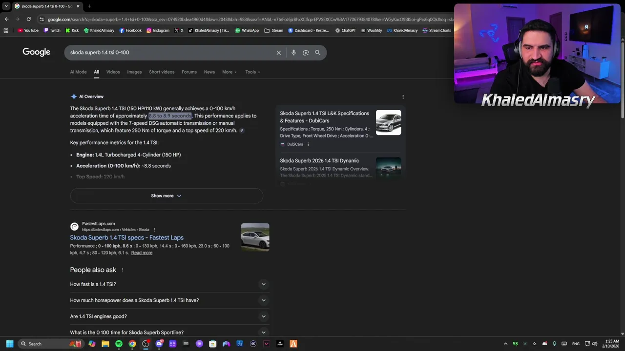Open the Stream bookmarks folder

coord(273,30)
